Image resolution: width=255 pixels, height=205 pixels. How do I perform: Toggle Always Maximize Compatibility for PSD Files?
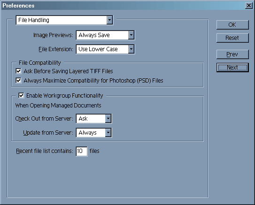18,80
